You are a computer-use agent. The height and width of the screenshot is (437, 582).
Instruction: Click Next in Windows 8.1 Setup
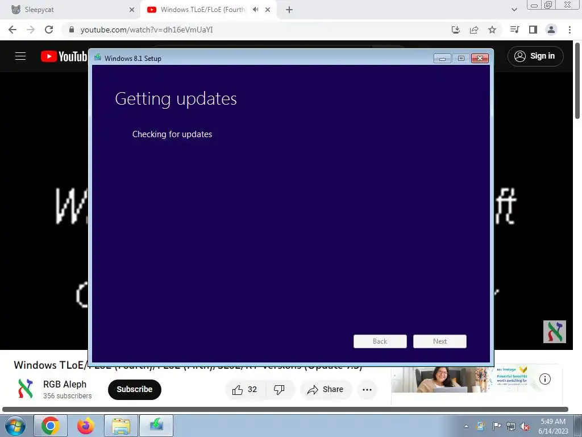coord(439,341)
